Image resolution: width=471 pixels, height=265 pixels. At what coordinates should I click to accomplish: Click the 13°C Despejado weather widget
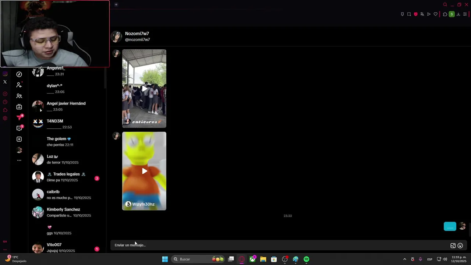pyautogui.click(x=15, y=259)
